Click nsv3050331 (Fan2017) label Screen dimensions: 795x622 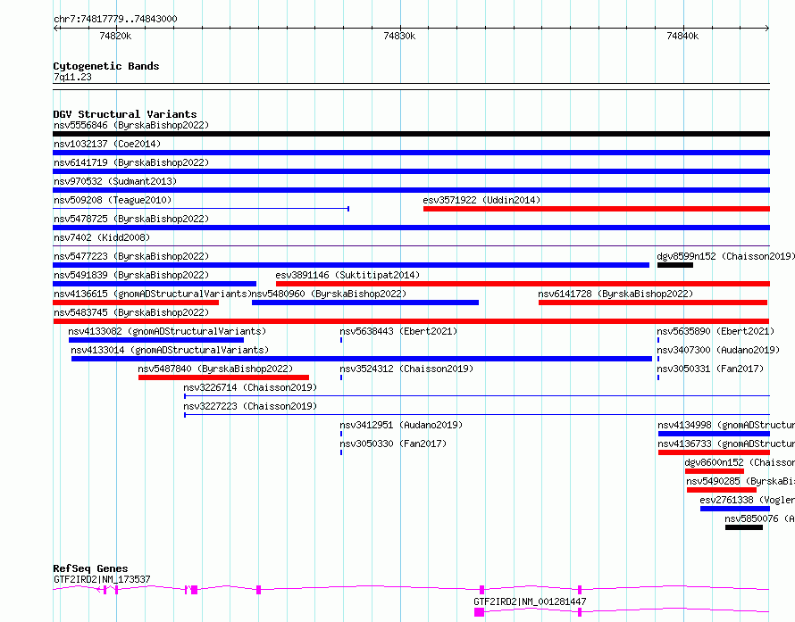tap(710, 369)
